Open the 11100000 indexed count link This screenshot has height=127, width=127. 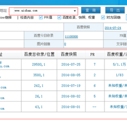click(x=71, y=37)
